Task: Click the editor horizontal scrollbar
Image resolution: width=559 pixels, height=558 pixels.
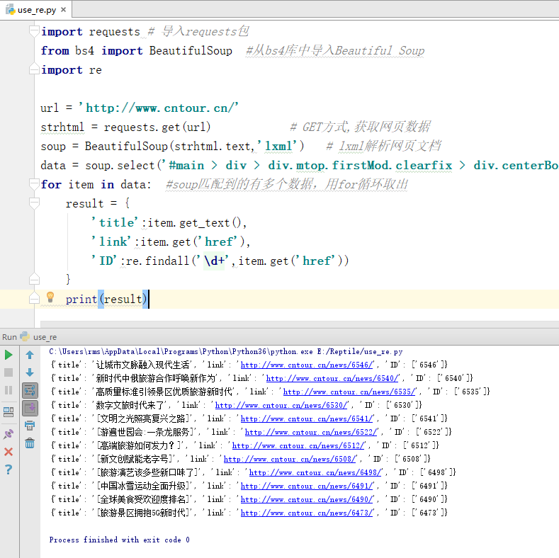Action: pyautogui.click(x=300, y=324)
